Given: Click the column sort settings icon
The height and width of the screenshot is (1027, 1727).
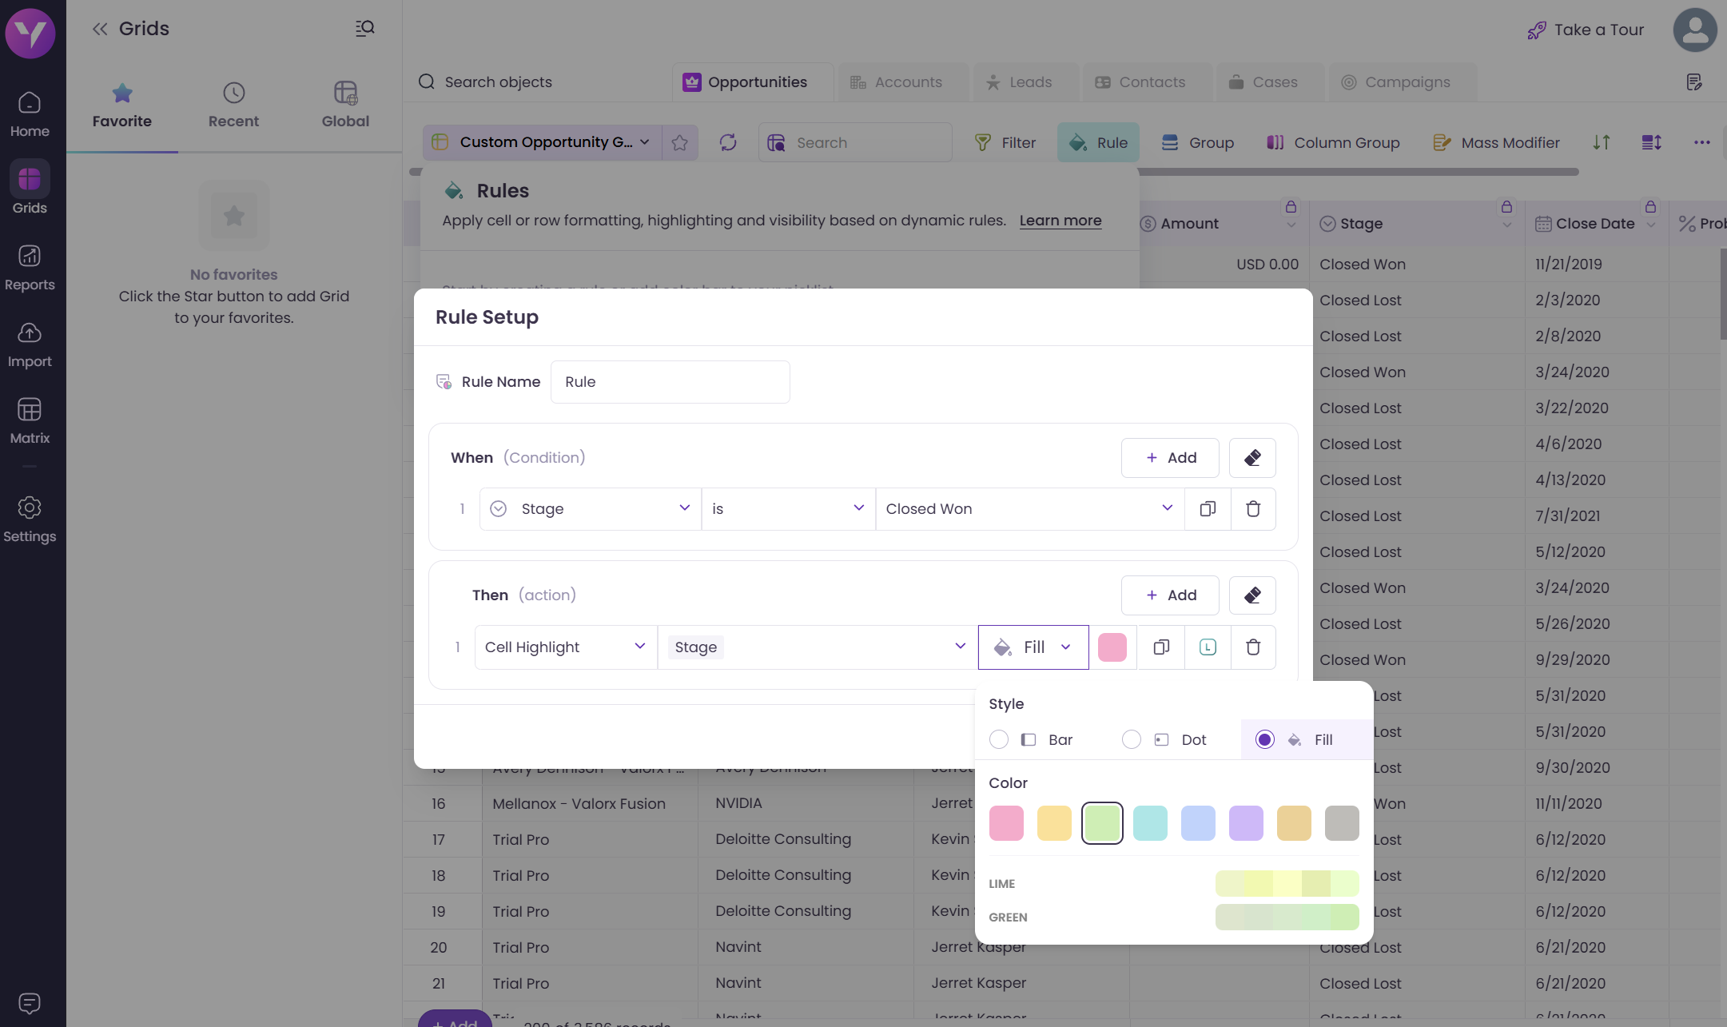Looking at the screenshot, I should pyautogui.click(x=1652, y=142).
